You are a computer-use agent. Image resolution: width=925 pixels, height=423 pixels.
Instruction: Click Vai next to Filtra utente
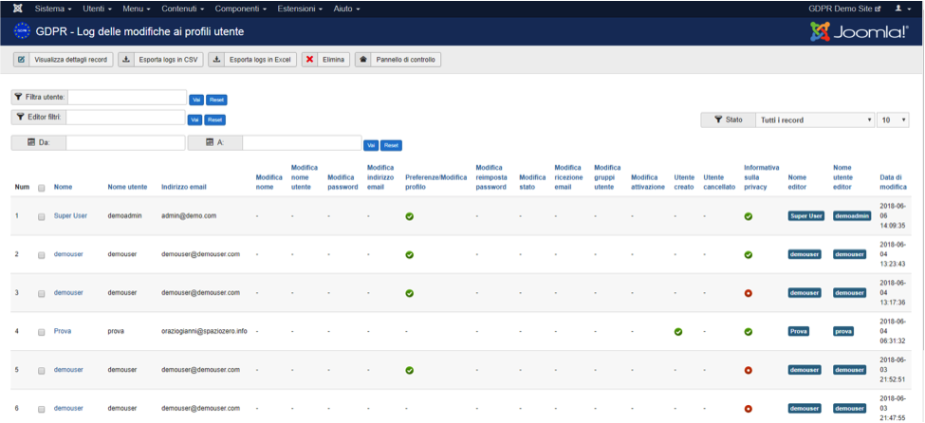[x=196, y=101]
